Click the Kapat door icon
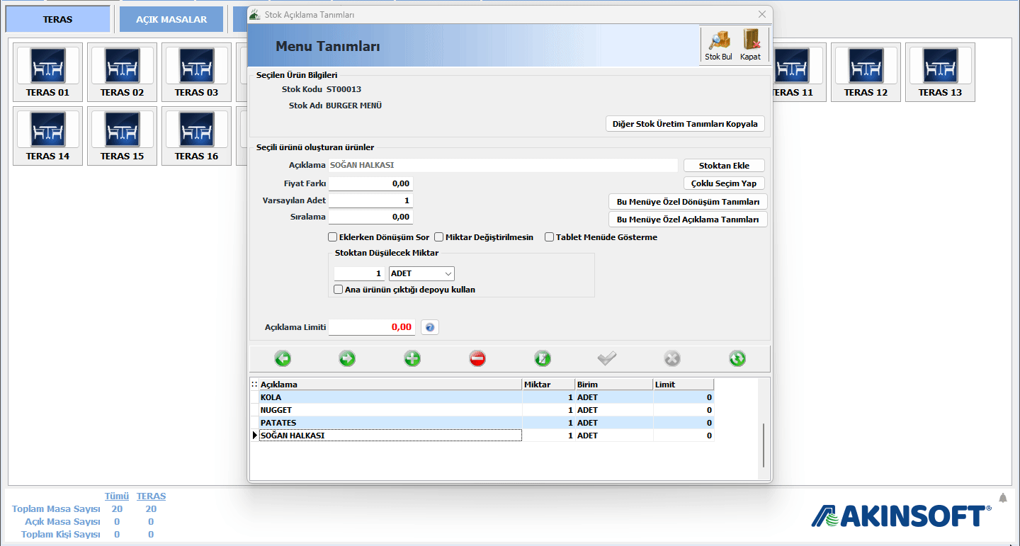Viewport: 1020px width, 546px height. pos(750,45)
